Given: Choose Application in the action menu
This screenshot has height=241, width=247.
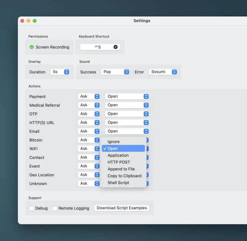Looking at the screenshot, I should (123, 155).
